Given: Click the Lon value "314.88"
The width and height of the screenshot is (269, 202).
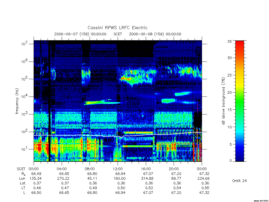Looking at the screenshot, I should pos(147,179).
